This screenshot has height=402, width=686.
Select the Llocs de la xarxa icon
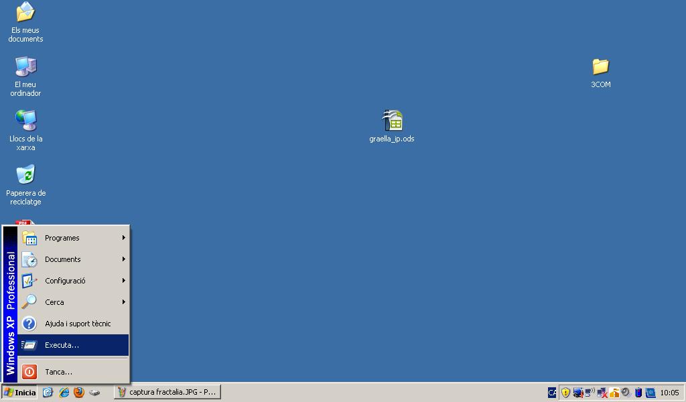point(25,131)
